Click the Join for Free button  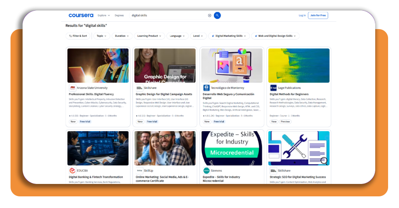[x=318, y=16]
